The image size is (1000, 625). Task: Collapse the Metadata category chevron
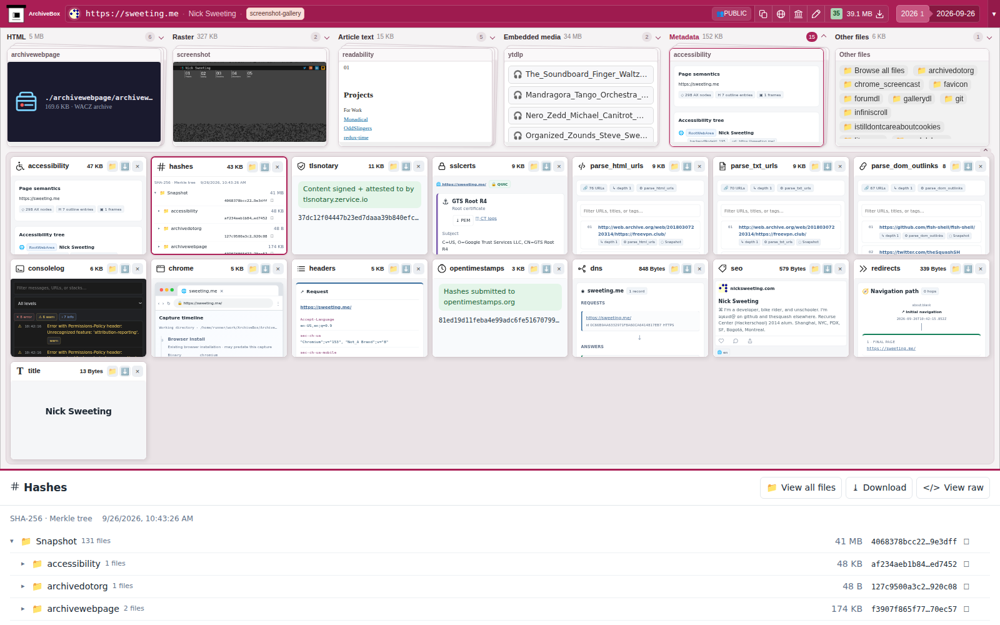pos(824,37)
